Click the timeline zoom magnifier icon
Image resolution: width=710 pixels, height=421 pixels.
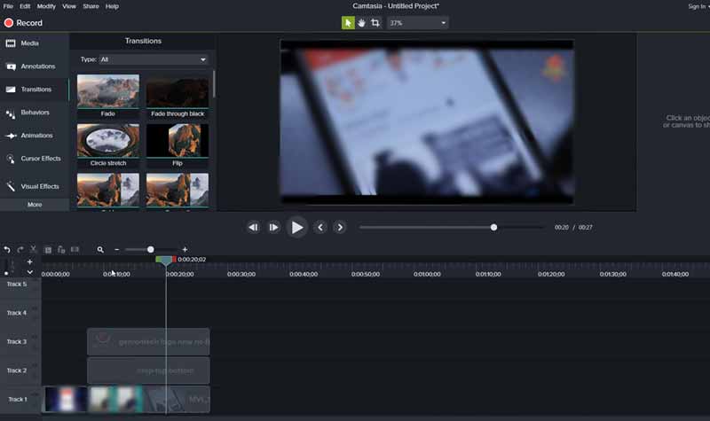pos(100,250)
